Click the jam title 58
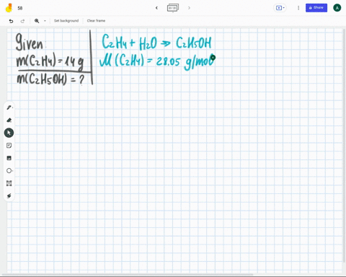 [x=20, y=8]
